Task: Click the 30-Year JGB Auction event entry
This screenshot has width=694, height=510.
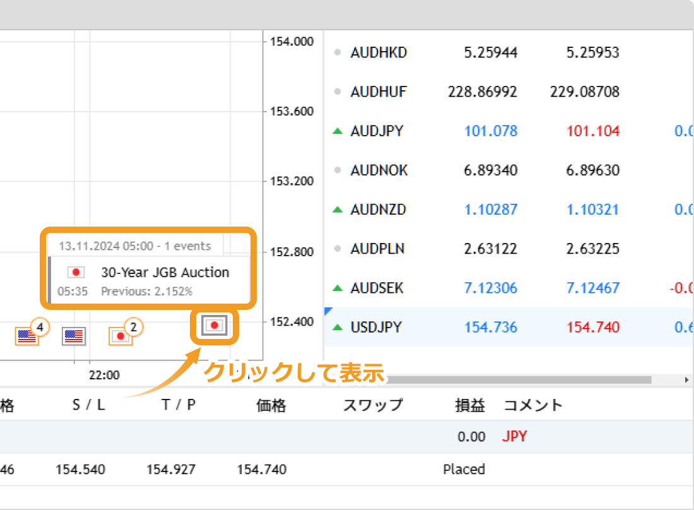Action: pyautogui.click(x=149, y=281)
